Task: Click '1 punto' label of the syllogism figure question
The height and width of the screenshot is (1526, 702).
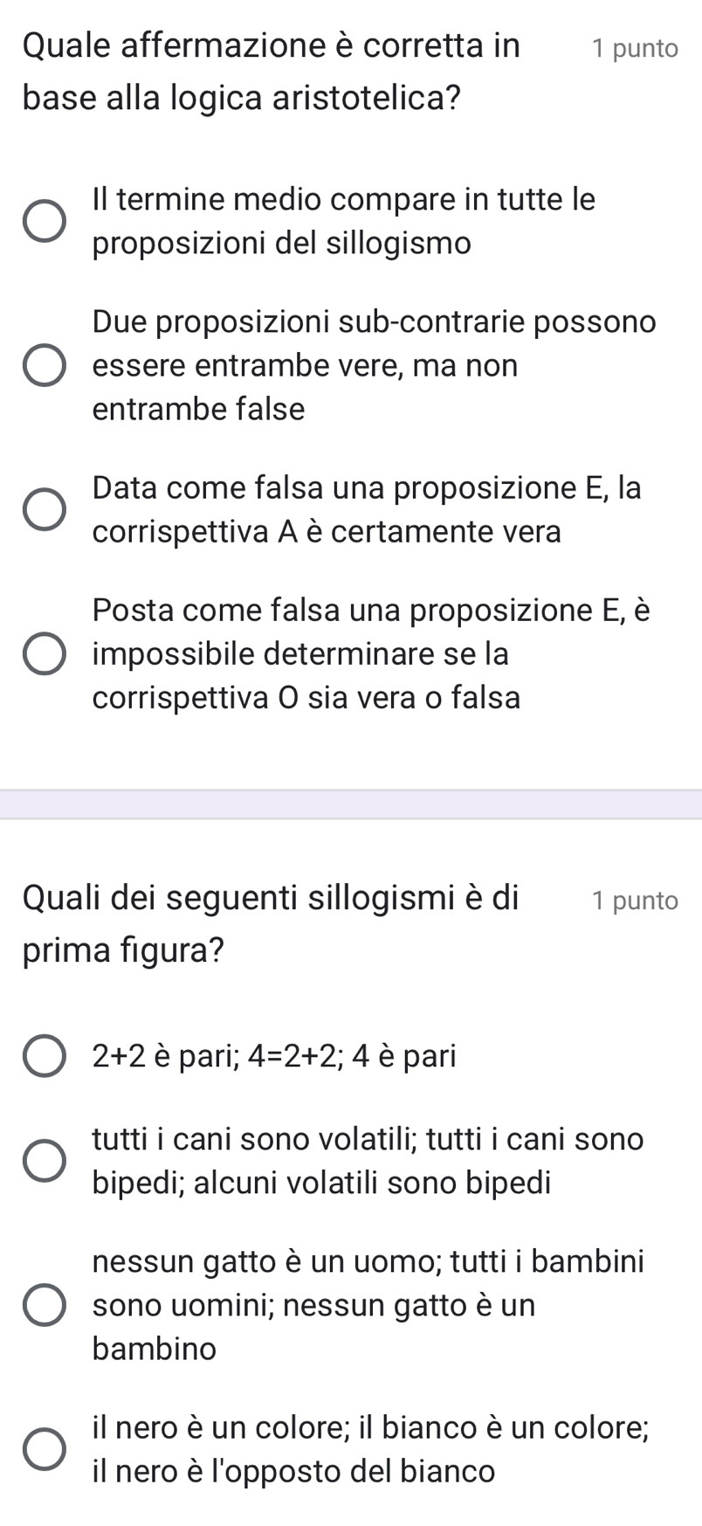Action: click(634, 901)
